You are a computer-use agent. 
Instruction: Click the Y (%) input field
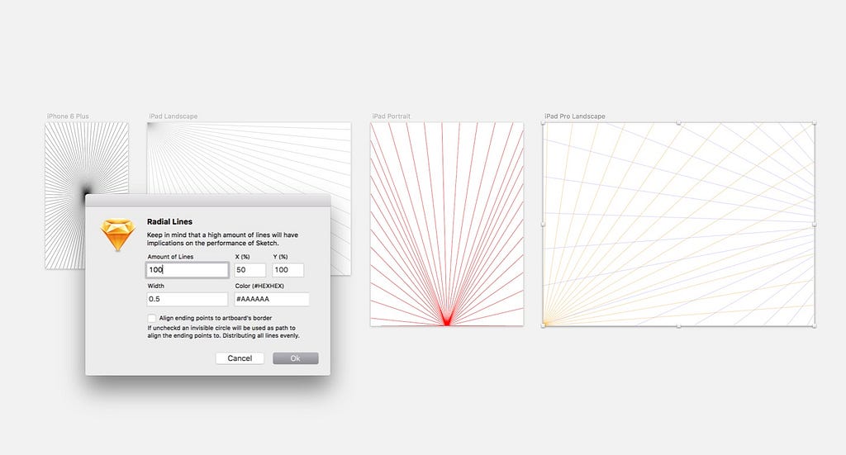click(288, 269)
